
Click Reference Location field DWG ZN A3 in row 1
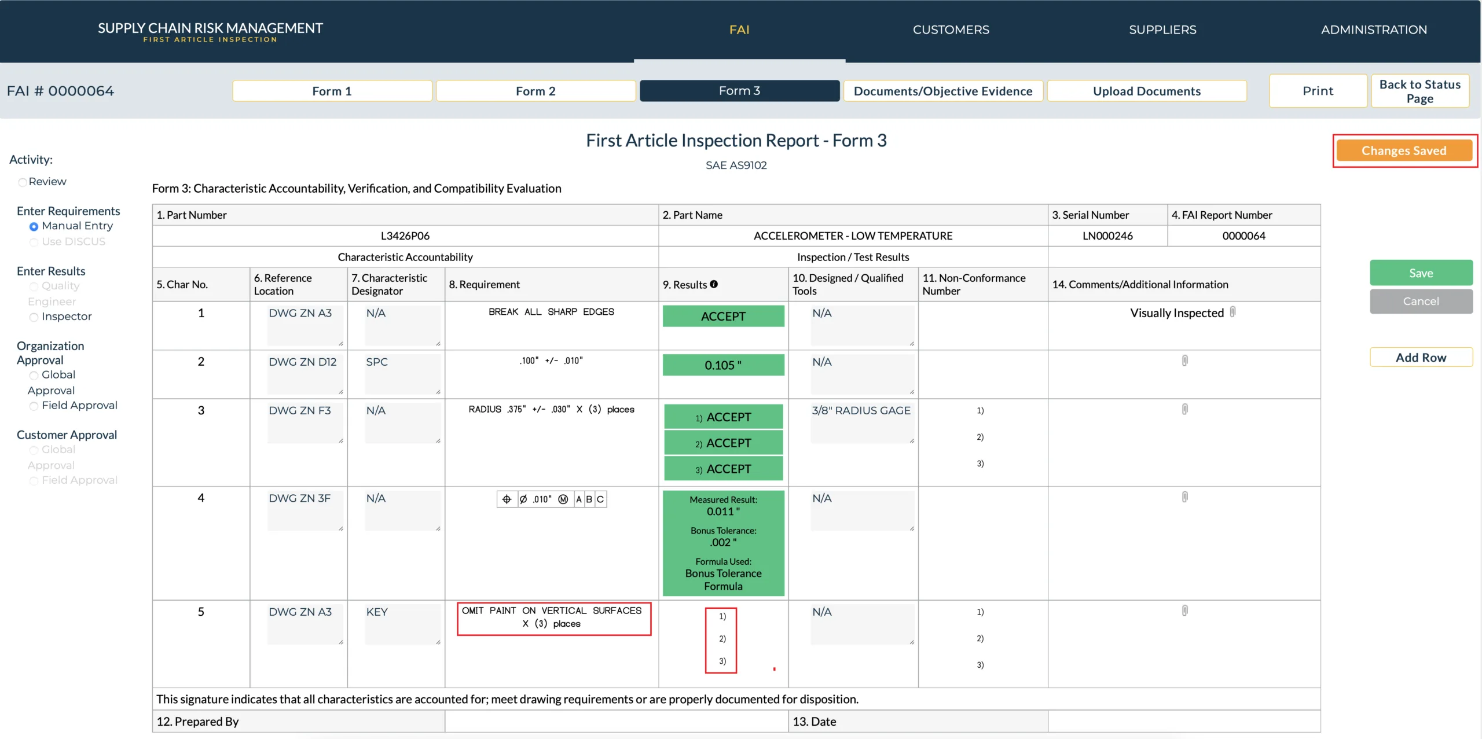tap(305, 325)
